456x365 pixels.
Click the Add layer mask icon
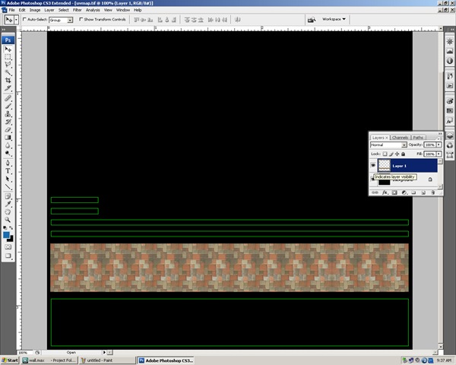394,192
